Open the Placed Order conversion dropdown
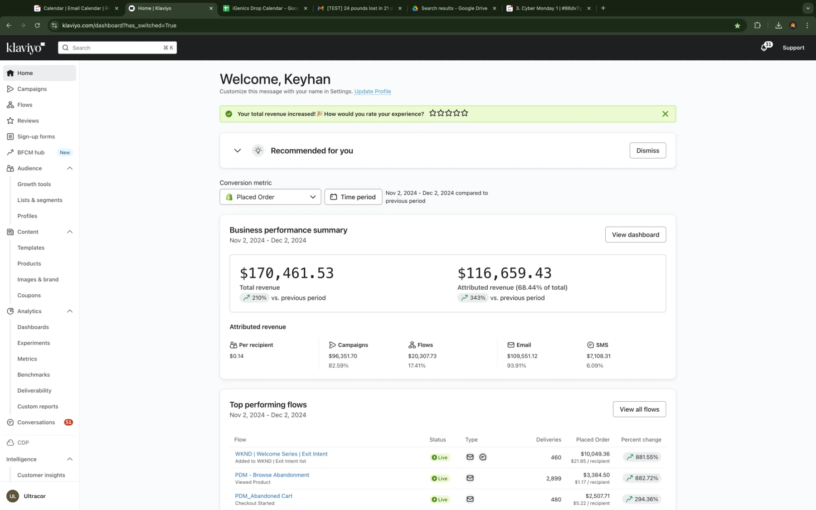This screenshot has width=816, height=510. pyautogui.click(x=270, y=197)
